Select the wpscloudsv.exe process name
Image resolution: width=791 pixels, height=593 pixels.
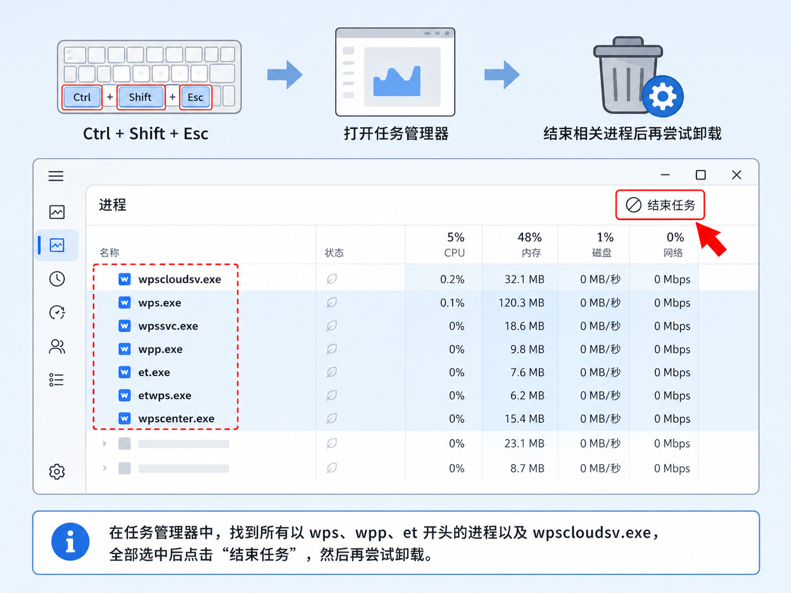180,279
